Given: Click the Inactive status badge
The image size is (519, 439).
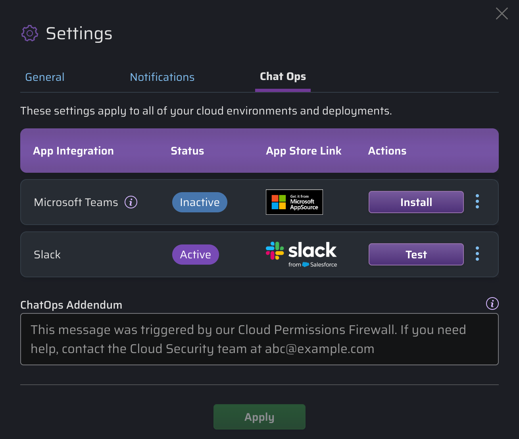Looking at the screenshot, I should pos(200,202).
